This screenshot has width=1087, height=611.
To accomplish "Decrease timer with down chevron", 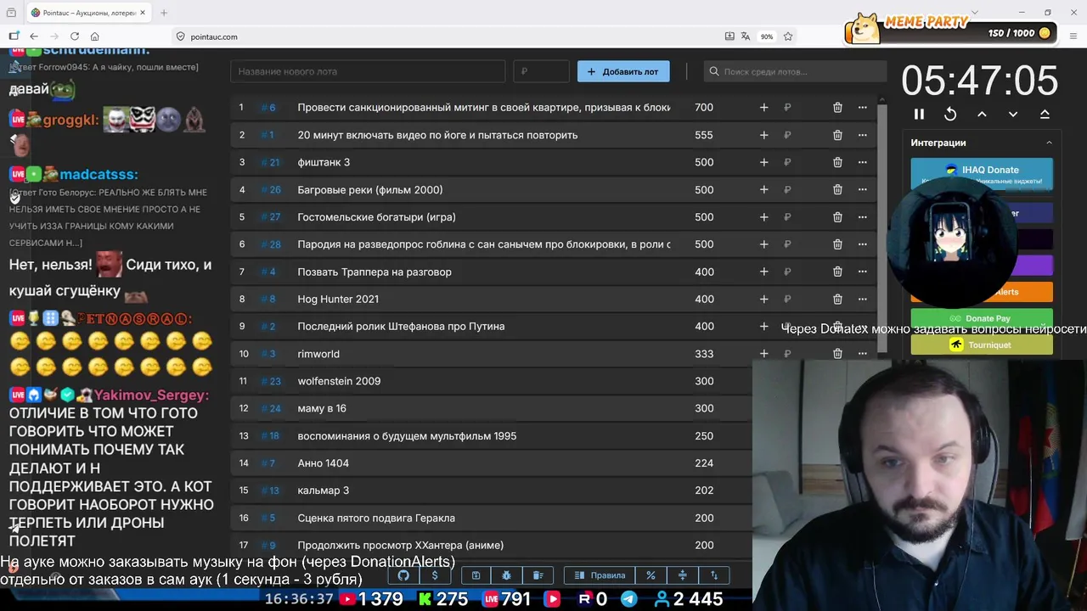I will [1013, 114].
